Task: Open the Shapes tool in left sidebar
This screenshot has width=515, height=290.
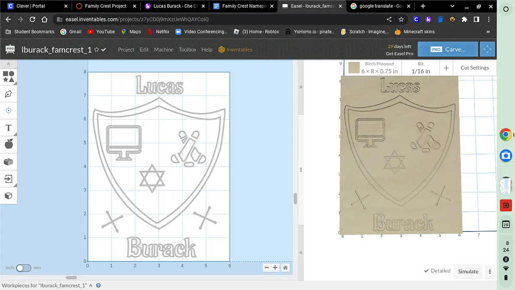Action: click(9, 76)
